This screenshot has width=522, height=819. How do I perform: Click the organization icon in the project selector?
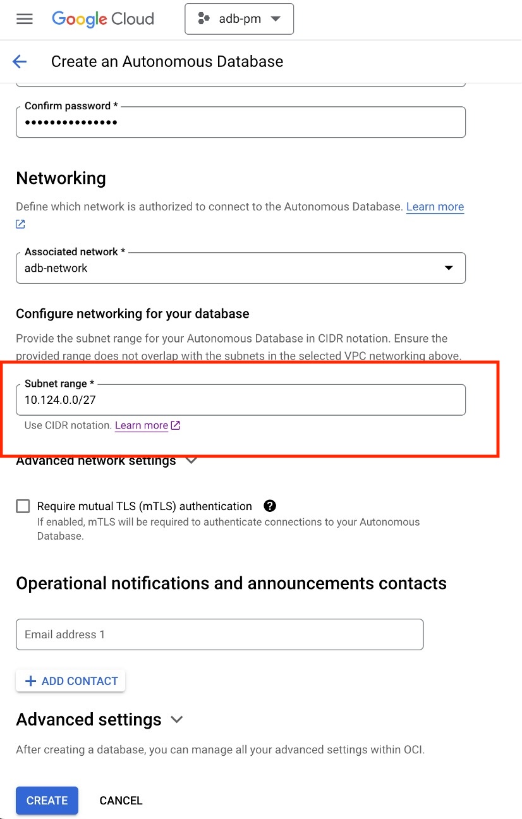click(203, 19)
